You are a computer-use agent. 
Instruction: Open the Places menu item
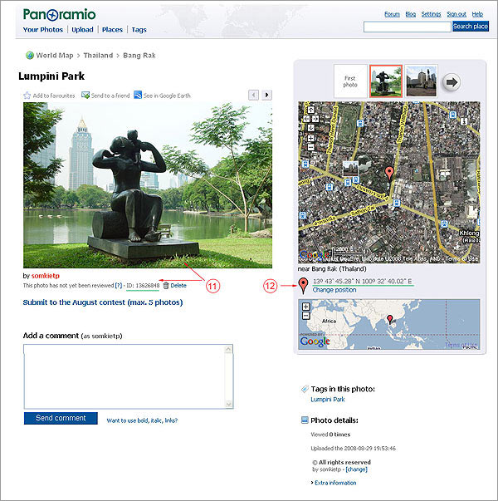pos(112,30)
